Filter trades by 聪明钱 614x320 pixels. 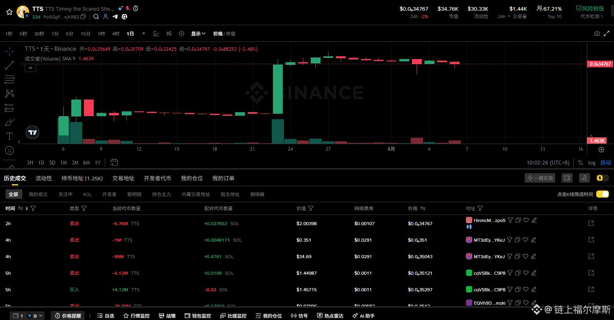(x=134, y=194)
